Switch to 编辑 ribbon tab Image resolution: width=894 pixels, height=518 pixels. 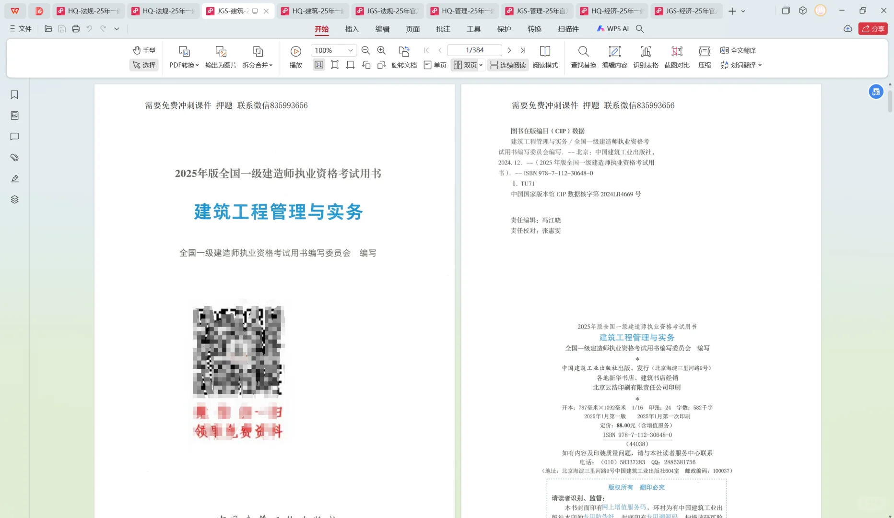(x=382, y=29)
